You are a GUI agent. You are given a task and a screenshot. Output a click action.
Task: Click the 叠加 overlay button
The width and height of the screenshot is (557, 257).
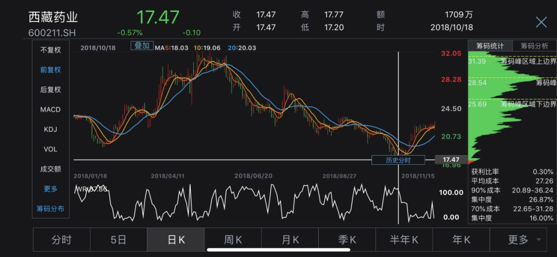pos(142,45)
